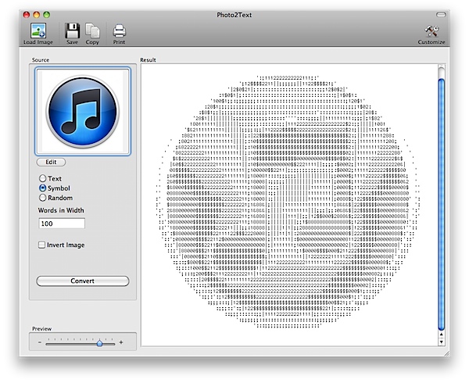
Task: Click the Words in Width input field
Action: [x=62, y=224]
